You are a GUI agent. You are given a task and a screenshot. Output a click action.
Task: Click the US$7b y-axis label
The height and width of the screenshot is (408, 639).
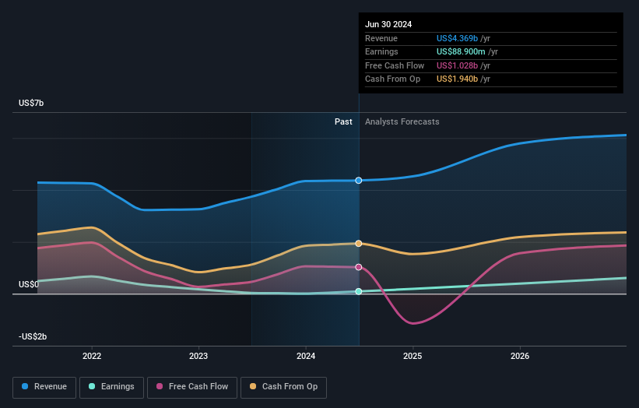pos(31,103)
